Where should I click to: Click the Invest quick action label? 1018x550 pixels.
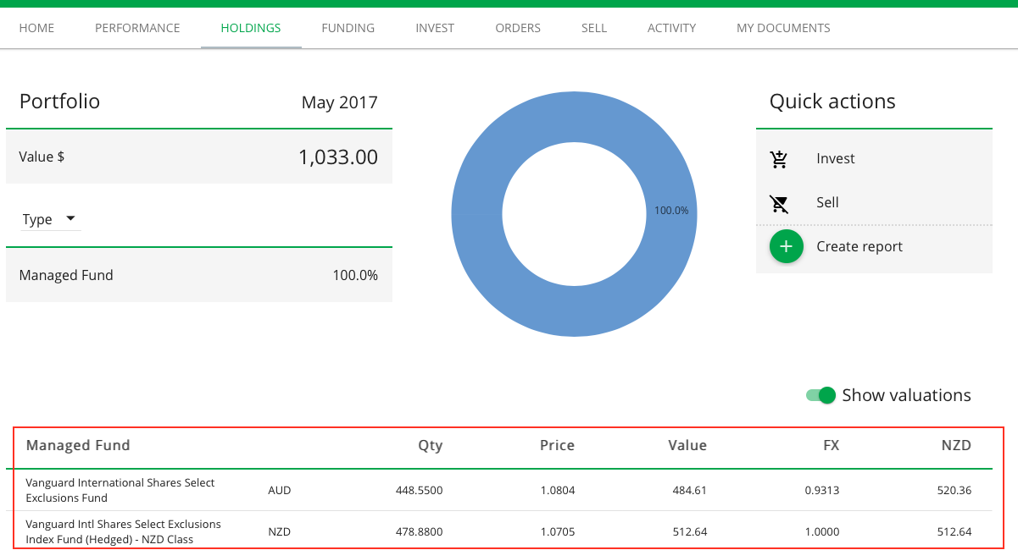(835, 159)
